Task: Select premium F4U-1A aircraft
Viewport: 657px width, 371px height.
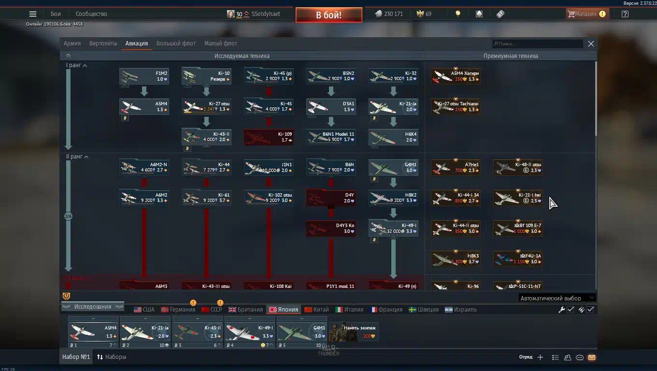Action: 518,259
